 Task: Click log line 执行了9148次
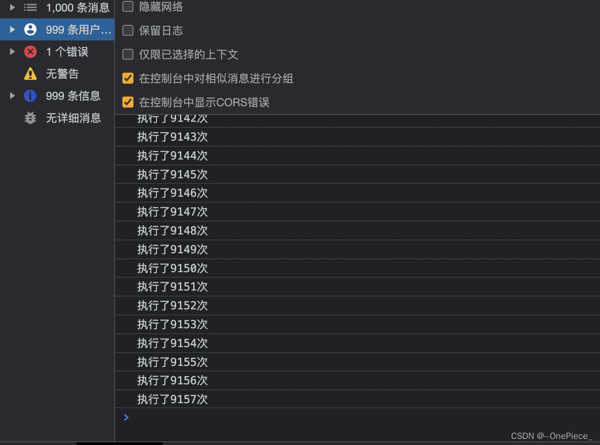(x=358, y=231)
